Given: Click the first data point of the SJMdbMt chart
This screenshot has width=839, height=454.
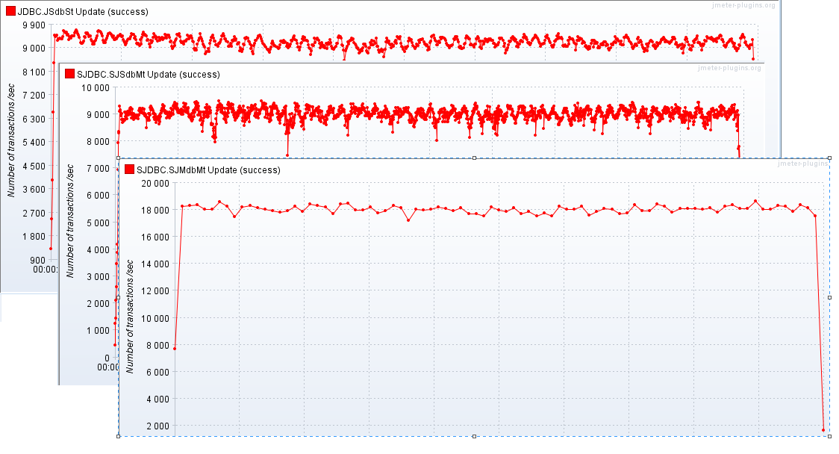Looking at the screenshot, I should (x=175, y=349).
